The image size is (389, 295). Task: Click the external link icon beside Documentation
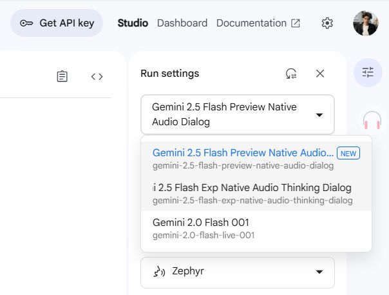point(296,23)
